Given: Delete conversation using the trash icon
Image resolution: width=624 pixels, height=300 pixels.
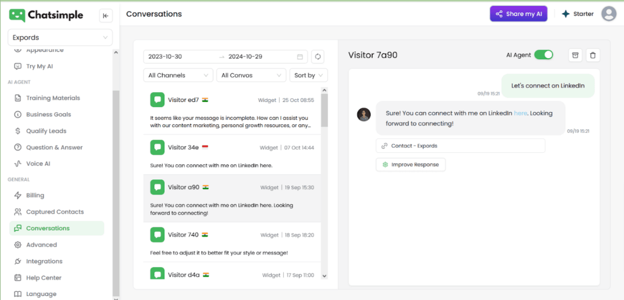Looking at the screenshot, I should point(593,55).
